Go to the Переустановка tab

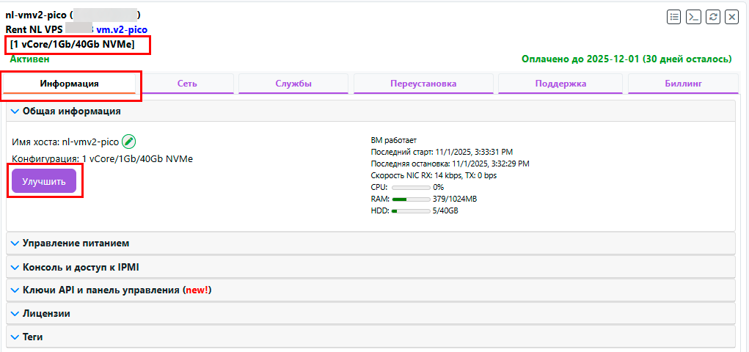point(423,84)
